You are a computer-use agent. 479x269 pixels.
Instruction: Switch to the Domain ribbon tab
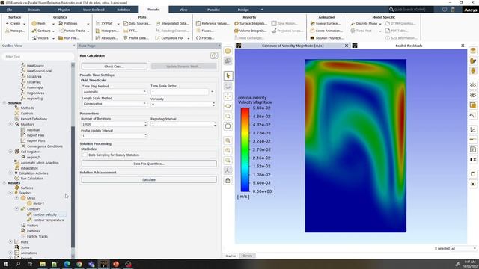pos(34,10)
